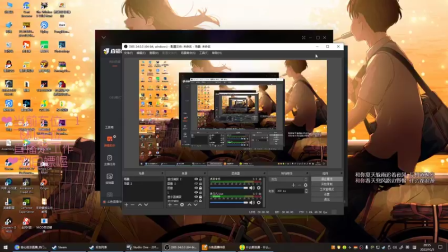Screen dimensions: 448x252
Task: Adjust the 桌面音频 volume slider
Action: (x=229, y=188)
